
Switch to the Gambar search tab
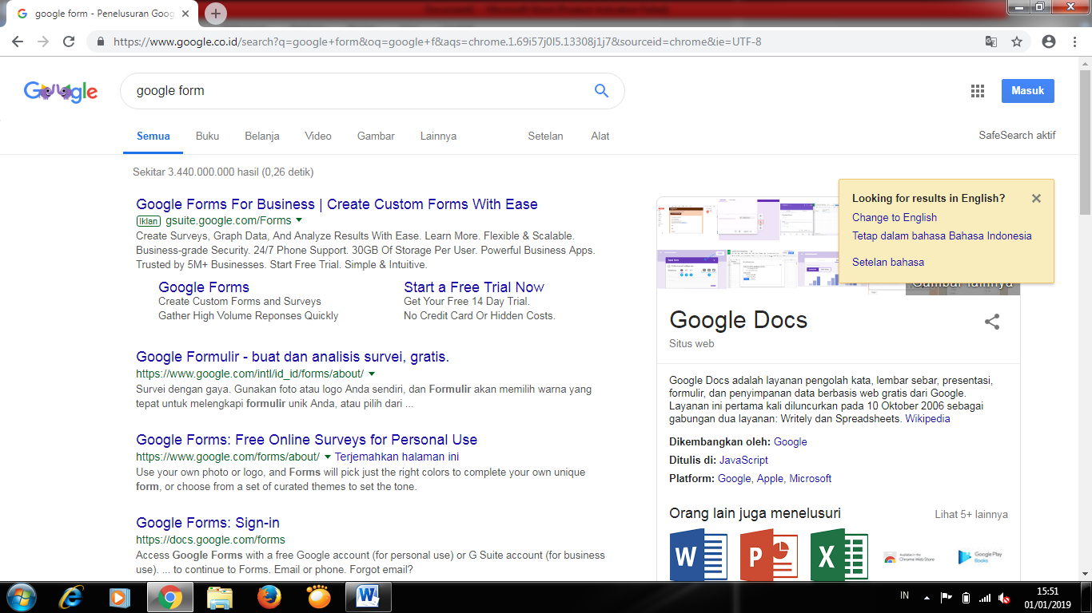point(376,136)
